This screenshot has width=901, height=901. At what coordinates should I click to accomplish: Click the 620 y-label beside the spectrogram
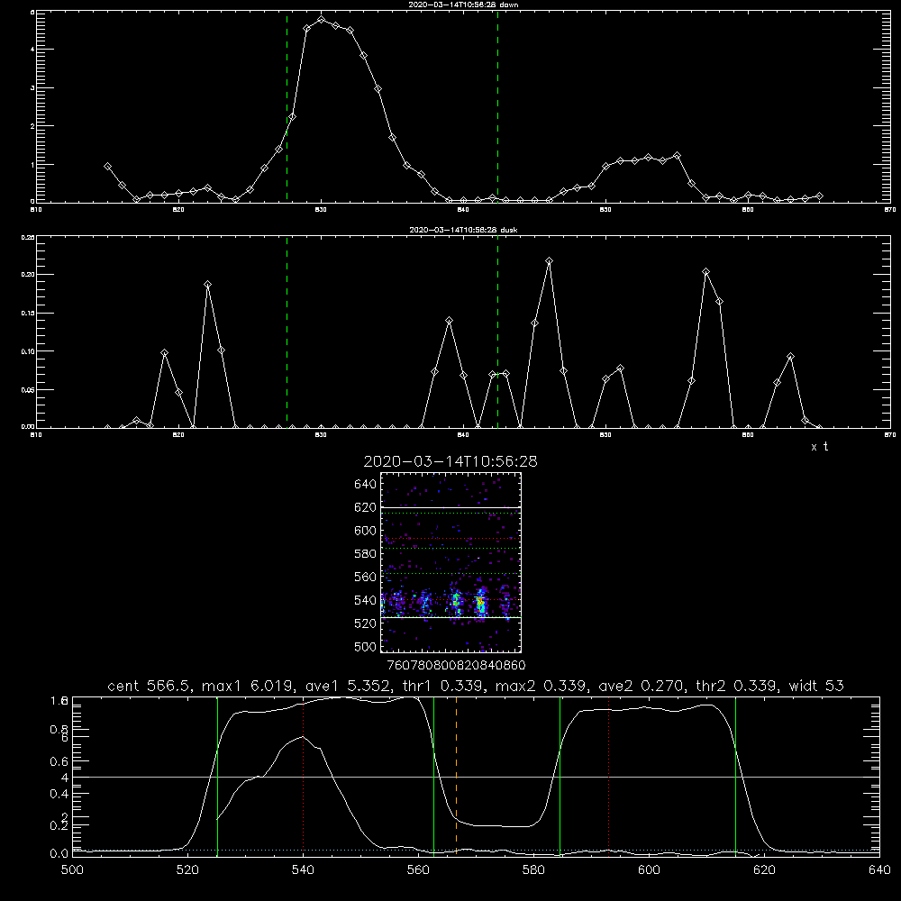coord(365,507)
